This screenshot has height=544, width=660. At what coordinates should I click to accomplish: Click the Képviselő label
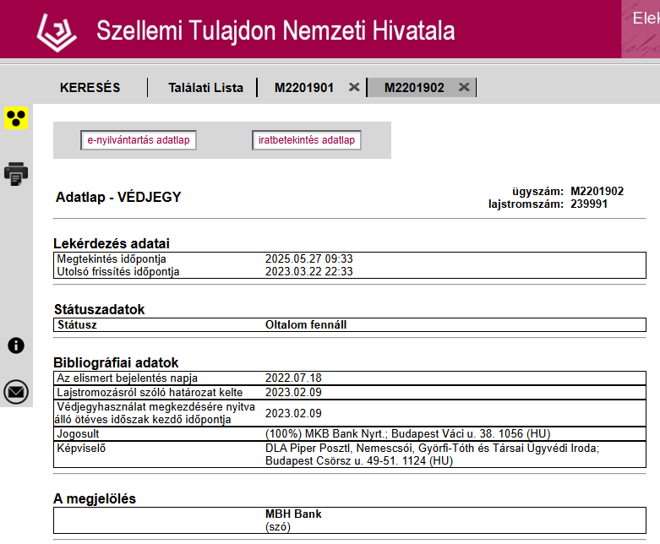point(81,448)
